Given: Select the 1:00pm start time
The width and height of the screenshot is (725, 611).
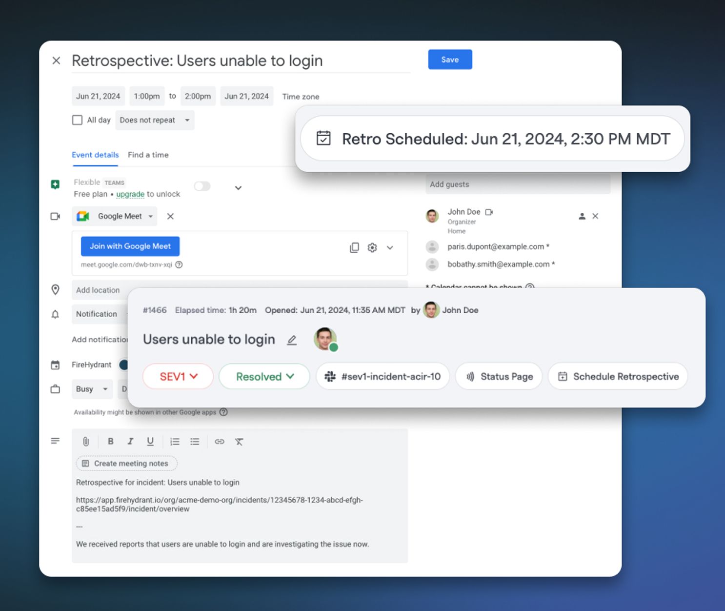Looking at the screenshot, I should (x=147, y=96).
